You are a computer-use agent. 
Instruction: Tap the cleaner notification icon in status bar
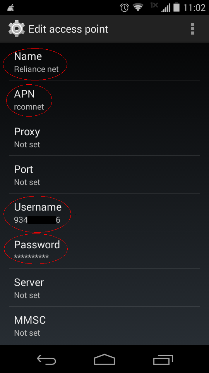pyautogui.click(x=11, y=8)
